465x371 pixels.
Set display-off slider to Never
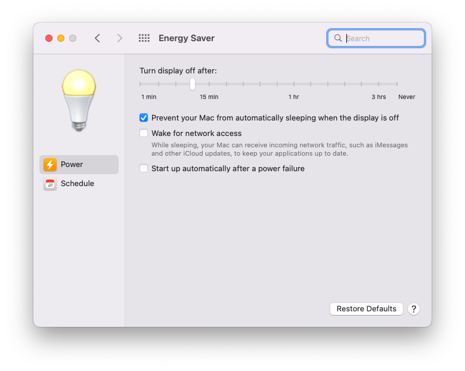[397, 84]
